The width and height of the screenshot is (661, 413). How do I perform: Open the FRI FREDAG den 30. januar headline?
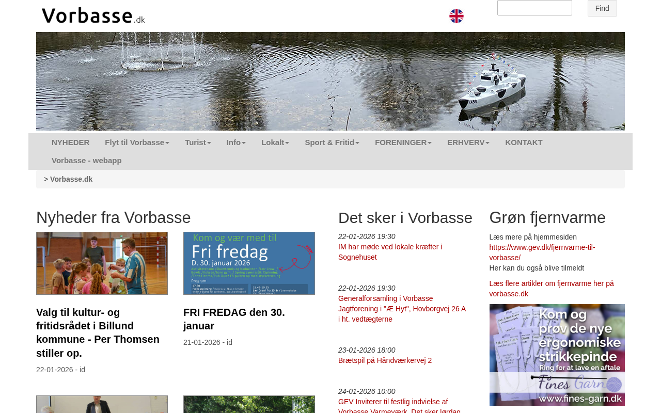[234, 319]
